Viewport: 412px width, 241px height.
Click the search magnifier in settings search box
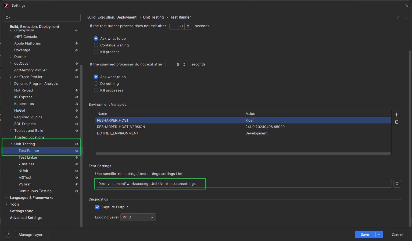tap(8, 18)
